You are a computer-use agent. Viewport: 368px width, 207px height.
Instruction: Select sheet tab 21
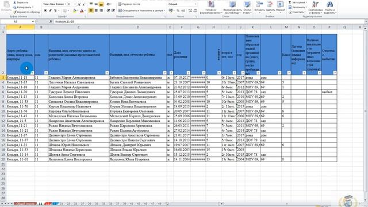[x=62, y=204]
